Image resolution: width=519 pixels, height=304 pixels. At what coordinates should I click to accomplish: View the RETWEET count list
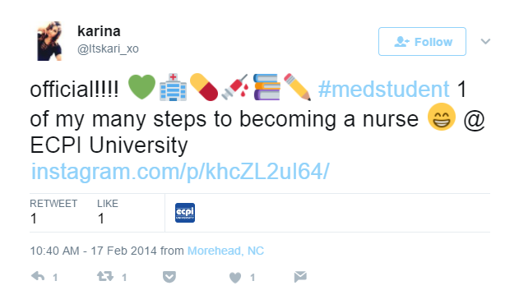[x=53, y=212]
